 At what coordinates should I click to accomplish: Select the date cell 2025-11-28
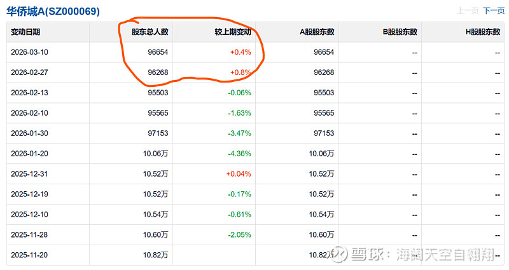pos(29,234)
